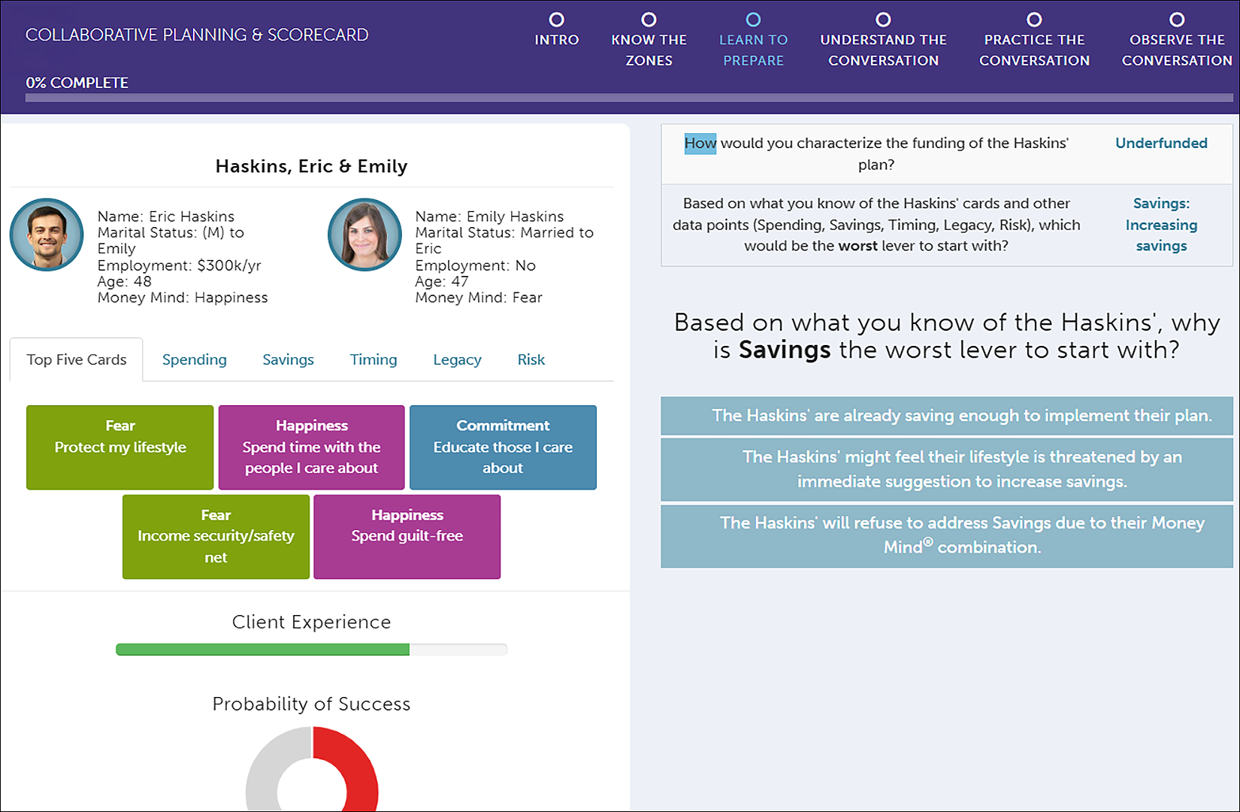
Task: Open the Risk tab
Action: pos(531,360)
